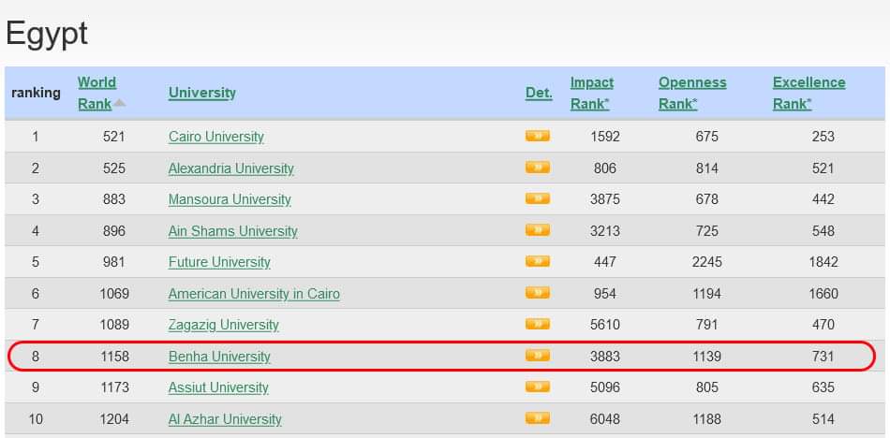890x438 pixels.
Task: Click Future University details icon
Action: coord(537,262)
